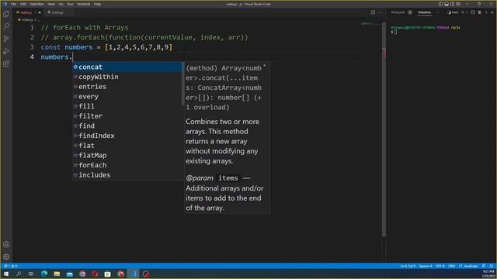Open the Go menu
The image size is (497, 279).
pos(61,4)
